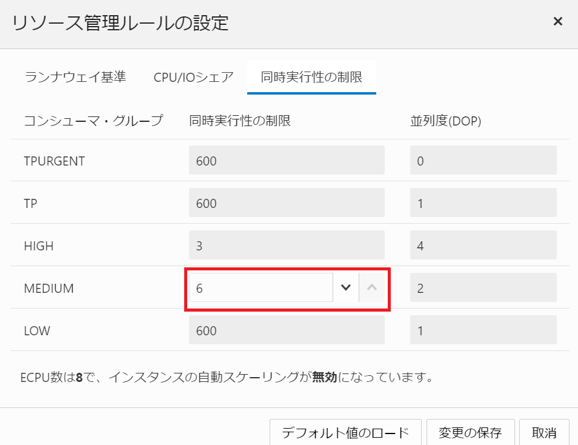Save changes with 変更の保存
The height and width of the screenshot is (445, 578).
471,433
